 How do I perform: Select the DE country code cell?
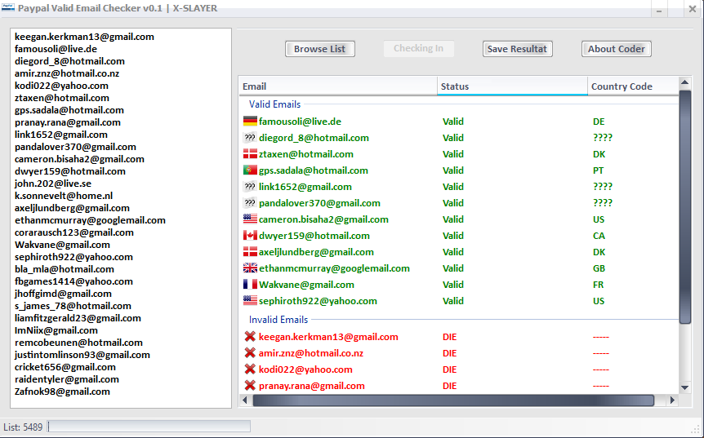point(599,122)
